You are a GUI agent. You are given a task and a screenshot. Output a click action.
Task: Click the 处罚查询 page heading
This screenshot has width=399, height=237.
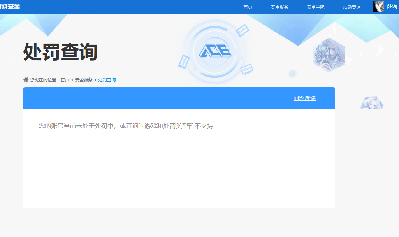click(x=60, y=52)
